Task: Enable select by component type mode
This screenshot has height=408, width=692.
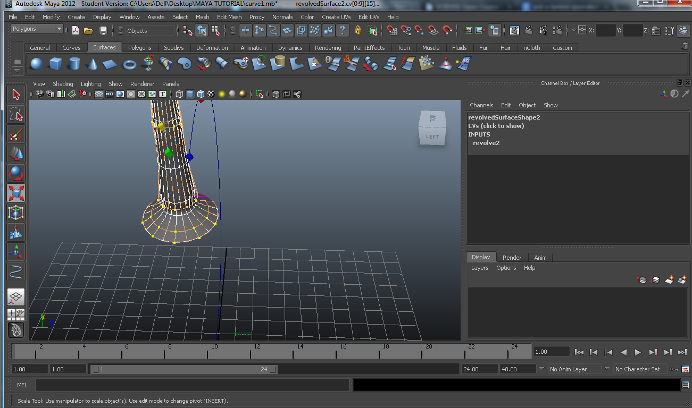Action: [215, 30]
